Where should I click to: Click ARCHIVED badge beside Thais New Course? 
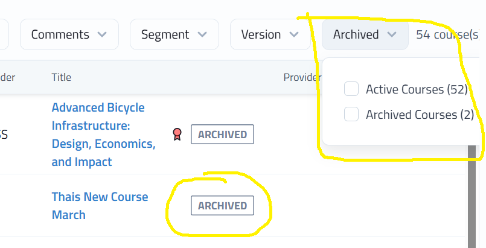[x=222, y=206]
